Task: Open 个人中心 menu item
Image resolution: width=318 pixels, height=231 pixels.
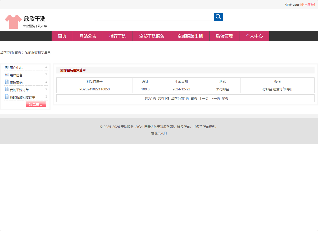Action: pyautogui.click(x=254, y=36)
